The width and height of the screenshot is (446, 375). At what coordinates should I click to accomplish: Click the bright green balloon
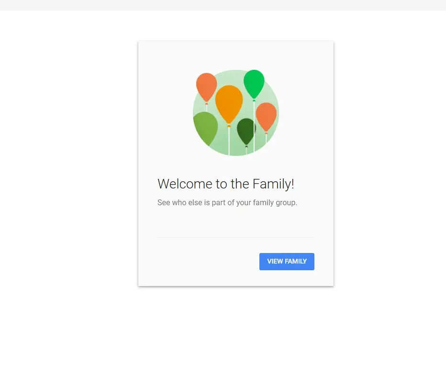click(x=254, y=84)
